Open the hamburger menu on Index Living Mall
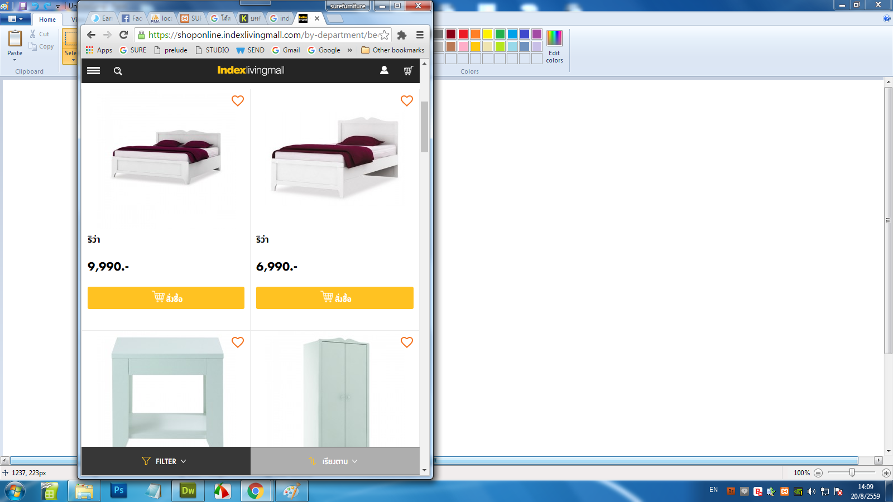Image resolution: width=893 pixels, height=502 pixels. pyautogui.click(x=93, y=71)
